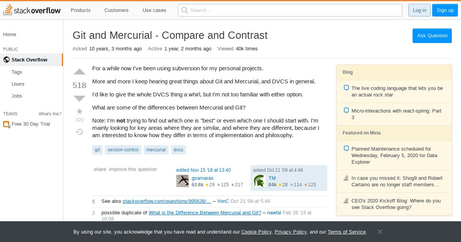
Task: Open the Difference Between Mercurial and Git link
Action: point(205,213)
